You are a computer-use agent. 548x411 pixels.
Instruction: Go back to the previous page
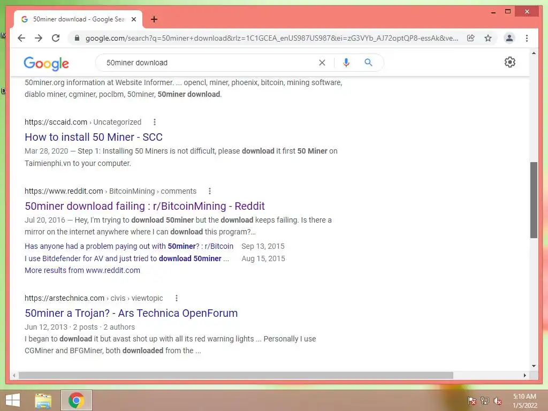pos(21,38)
